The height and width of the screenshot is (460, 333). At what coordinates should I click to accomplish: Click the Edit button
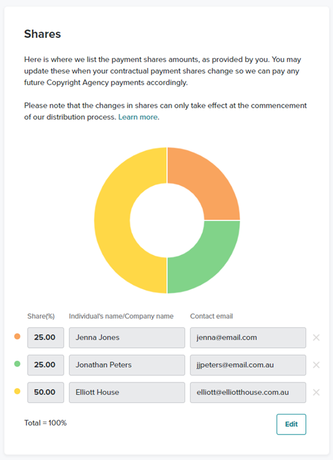coord(291,424)
